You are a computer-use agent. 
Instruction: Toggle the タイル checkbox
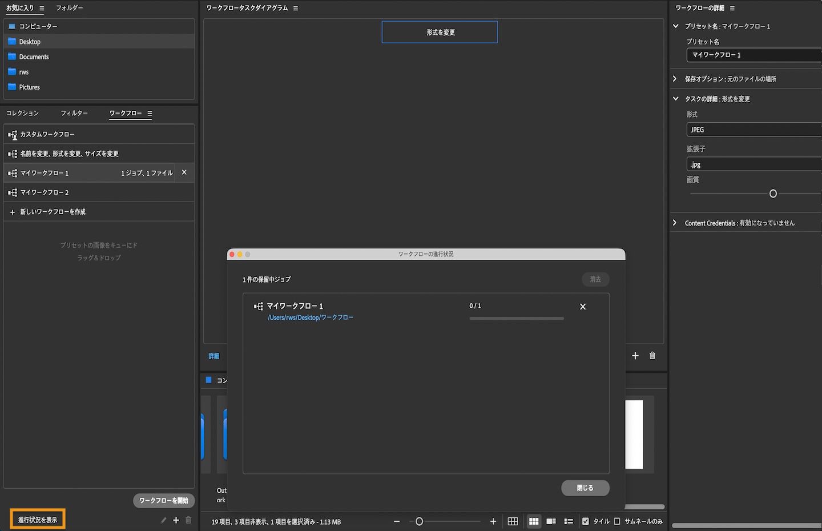pos(585,521)
